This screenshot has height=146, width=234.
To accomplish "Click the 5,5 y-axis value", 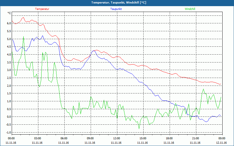I will 9,31.
